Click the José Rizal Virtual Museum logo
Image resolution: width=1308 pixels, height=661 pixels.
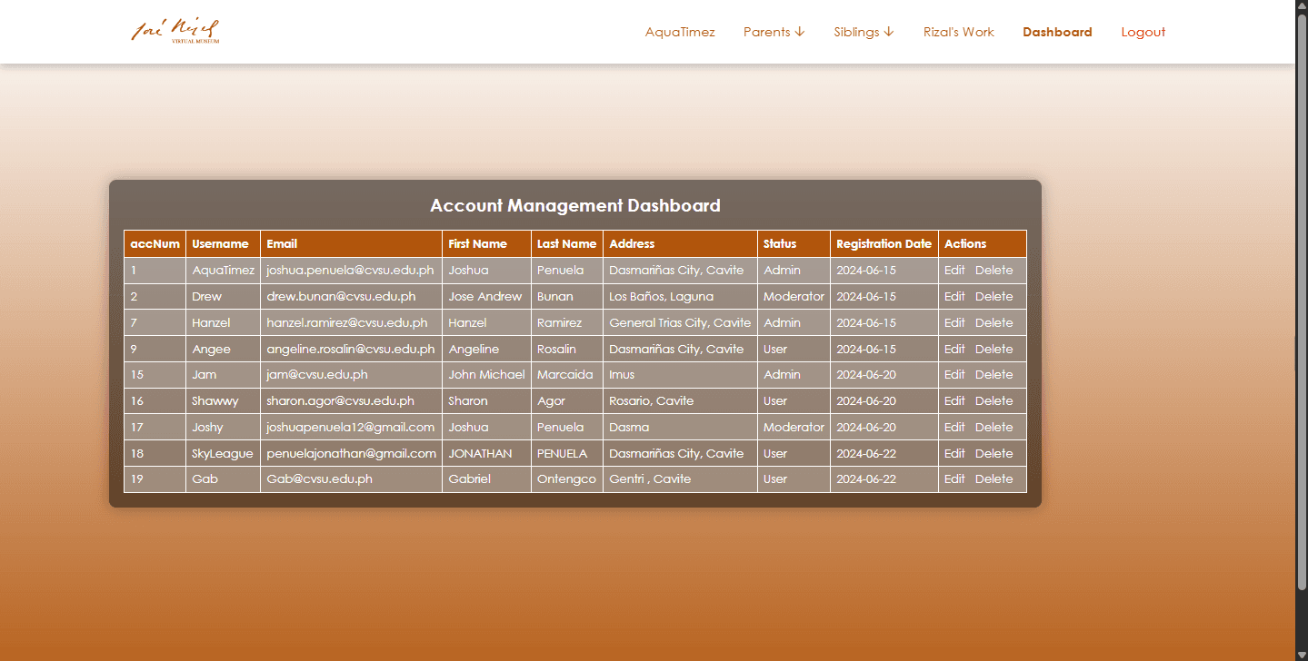click(175, 31)
